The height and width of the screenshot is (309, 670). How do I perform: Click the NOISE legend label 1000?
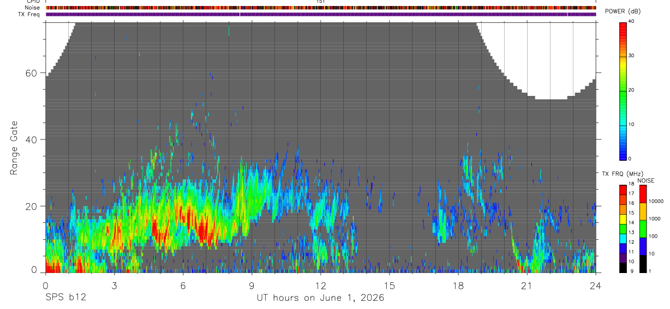coord(654,219)
